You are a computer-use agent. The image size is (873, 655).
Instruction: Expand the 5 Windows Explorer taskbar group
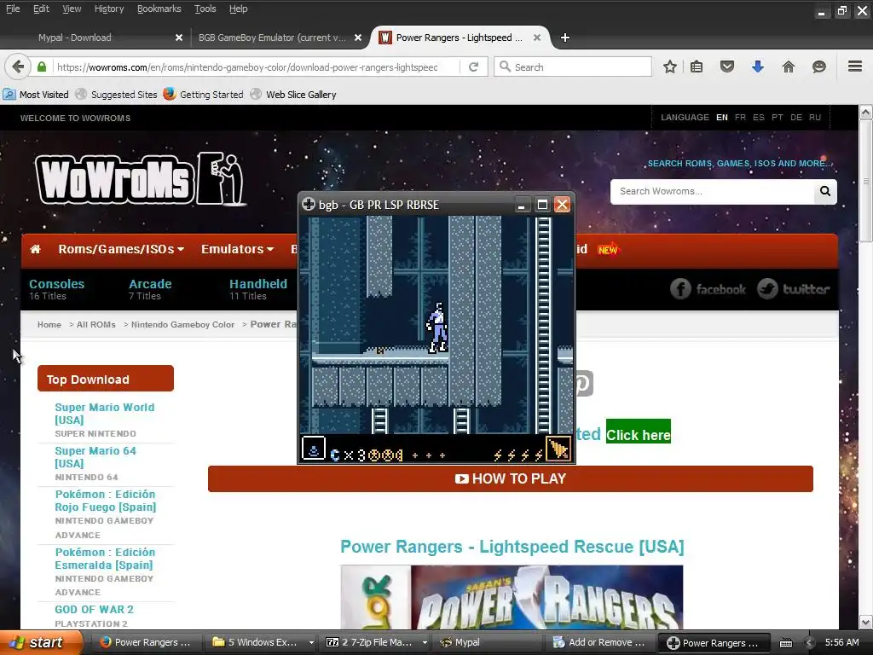[311, 642]
